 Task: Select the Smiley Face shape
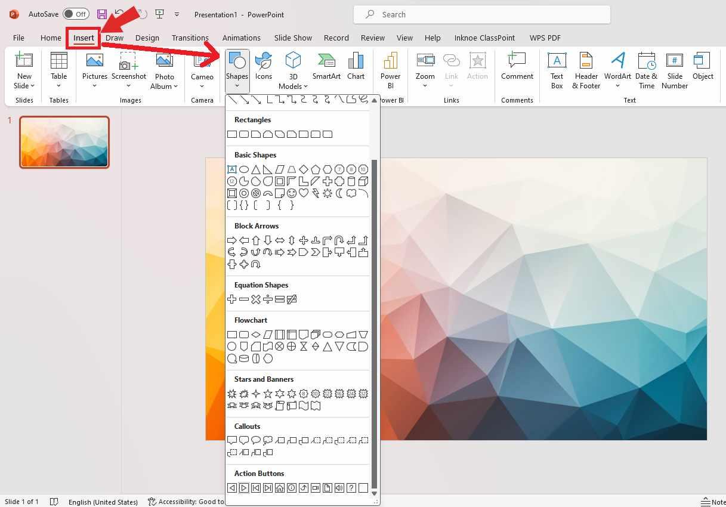coord(292,193)
